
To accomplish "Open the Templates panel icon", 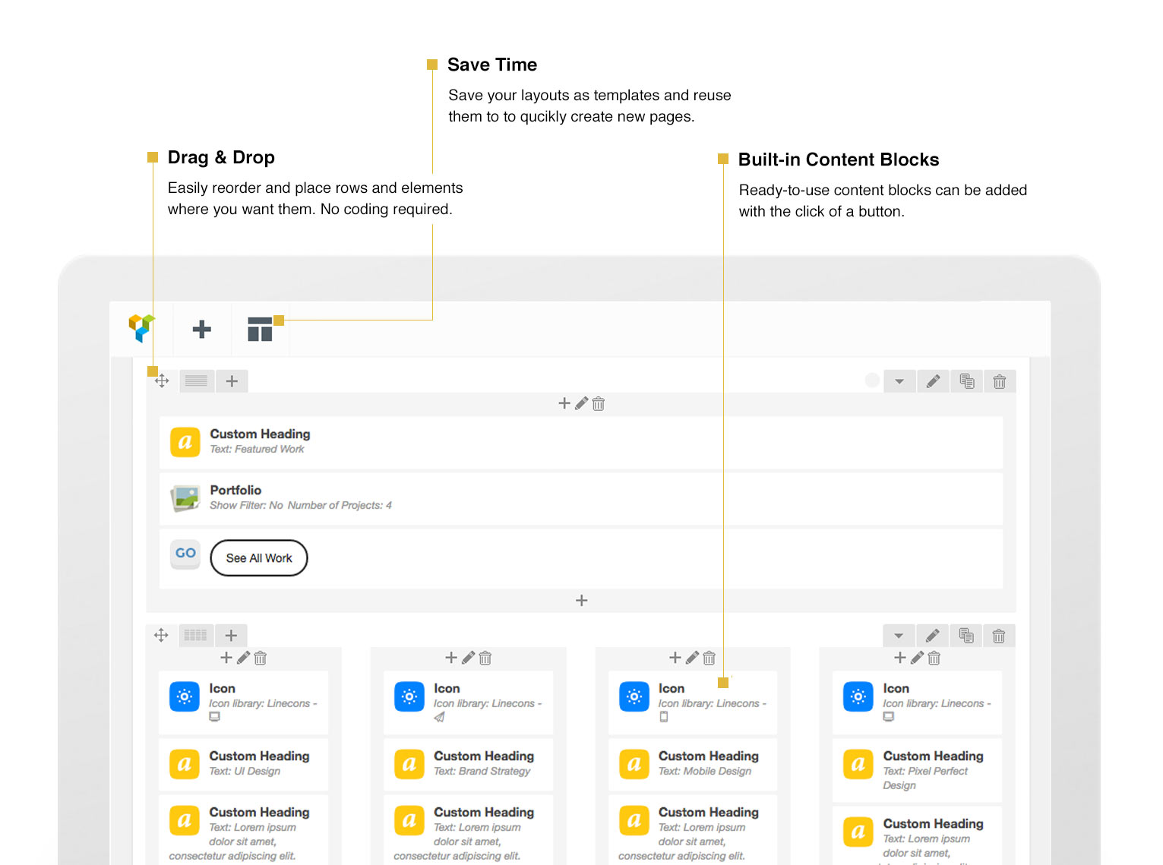I will pyautogui.click(x=260, y=329).
